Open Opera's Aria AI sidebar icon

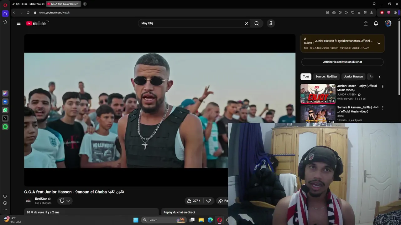(x=5, y=93)
